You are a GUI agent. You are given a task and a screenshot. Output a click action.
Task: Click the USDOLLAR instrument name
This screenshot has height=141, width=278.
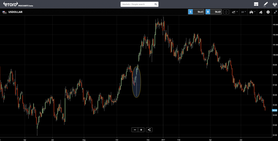pyautogui.click(x=15, y=12)
